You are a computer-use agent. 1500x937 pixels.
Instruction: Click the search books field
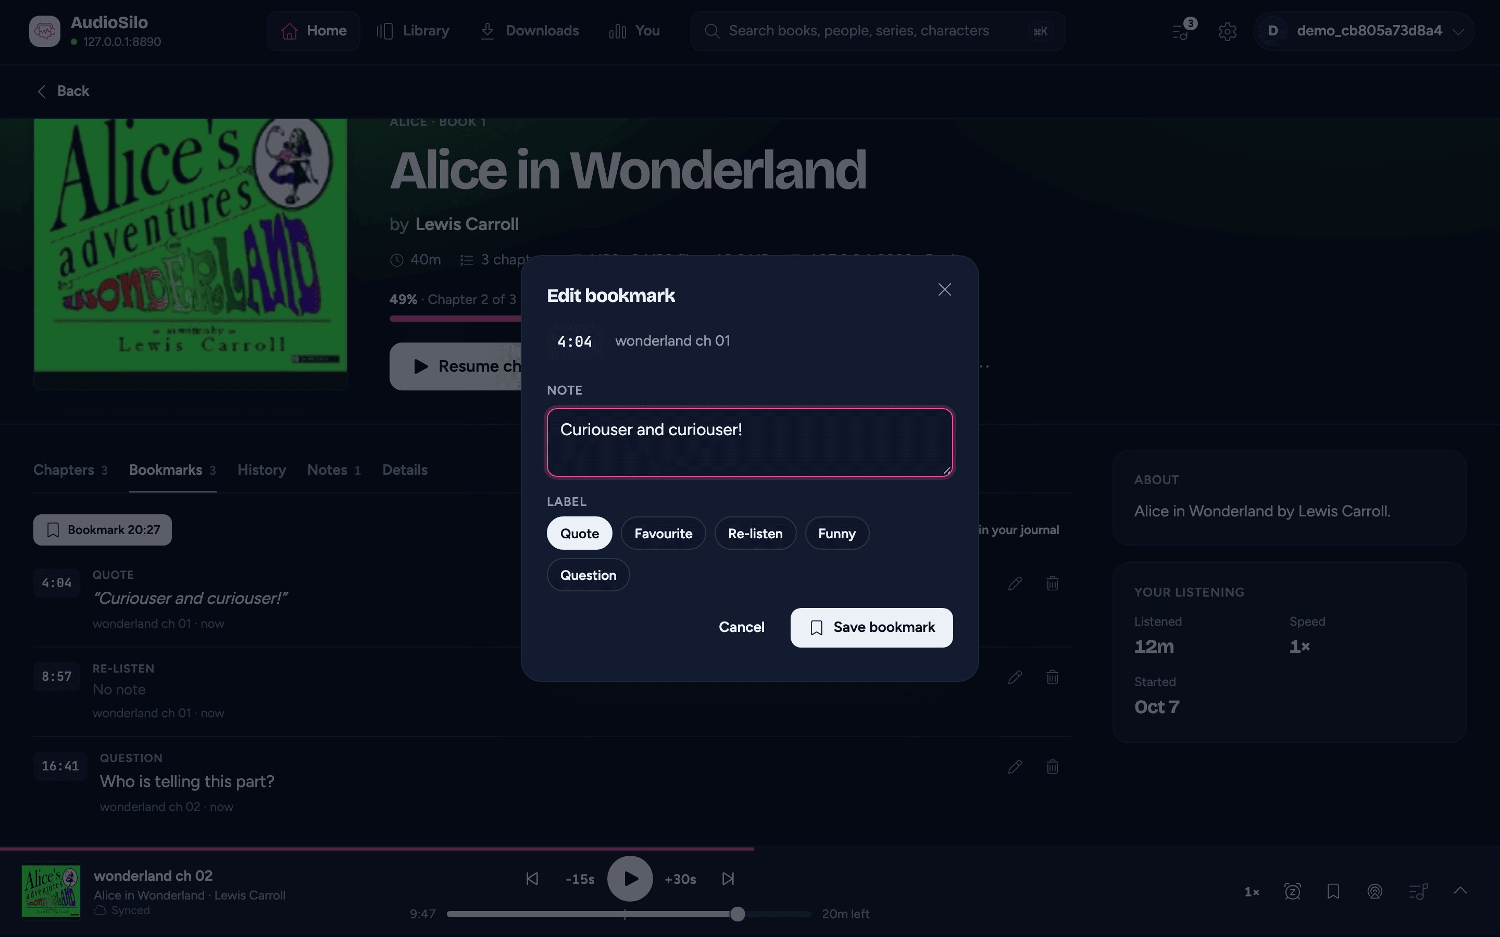point(877,31)
